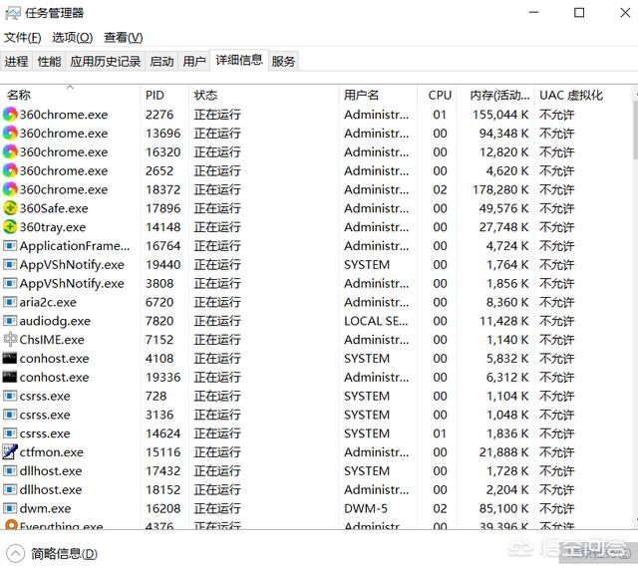638x569 pixels.
Task: Minimize the Task Manager window
Action: click(534, 13)
